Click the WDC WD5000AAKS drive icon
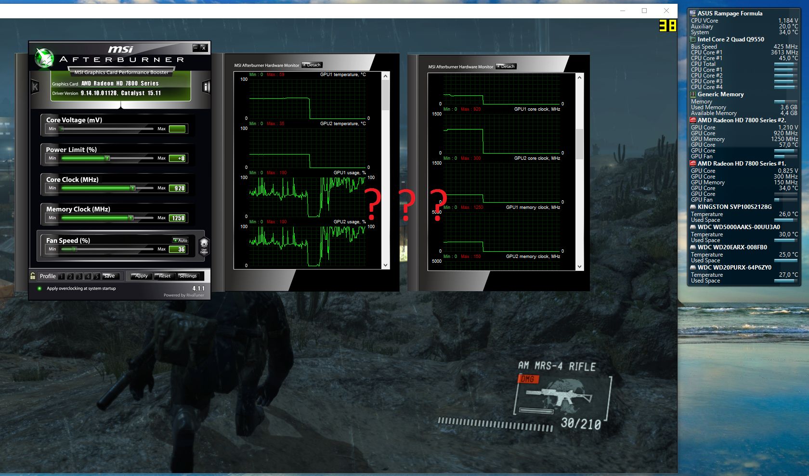Screen dimensions: 809x476 (x=693, y=227)
